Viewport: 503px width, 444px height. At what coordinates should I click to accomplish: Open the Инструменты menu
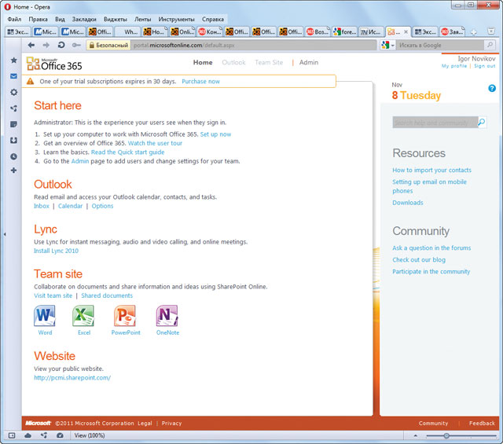click(176, 18)
